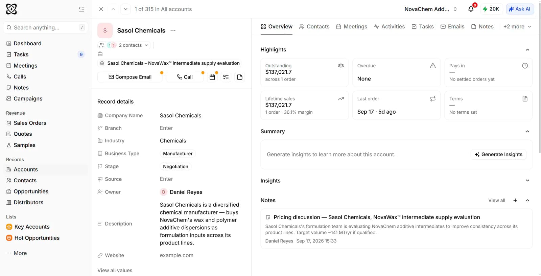Click the Generate Insights button

pyautogui.click(x=498, y=154)
